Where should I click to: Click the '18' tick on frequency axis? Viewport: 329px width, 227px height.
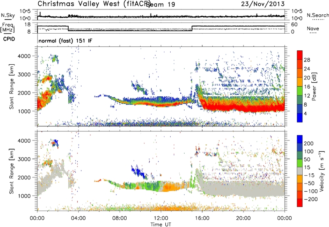pyautogui.click(x=28, y=25)
